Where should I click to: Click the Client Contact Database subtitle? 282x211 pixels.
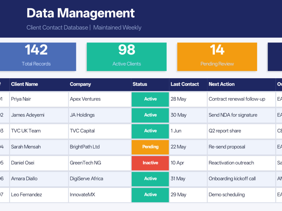point(57,28)
